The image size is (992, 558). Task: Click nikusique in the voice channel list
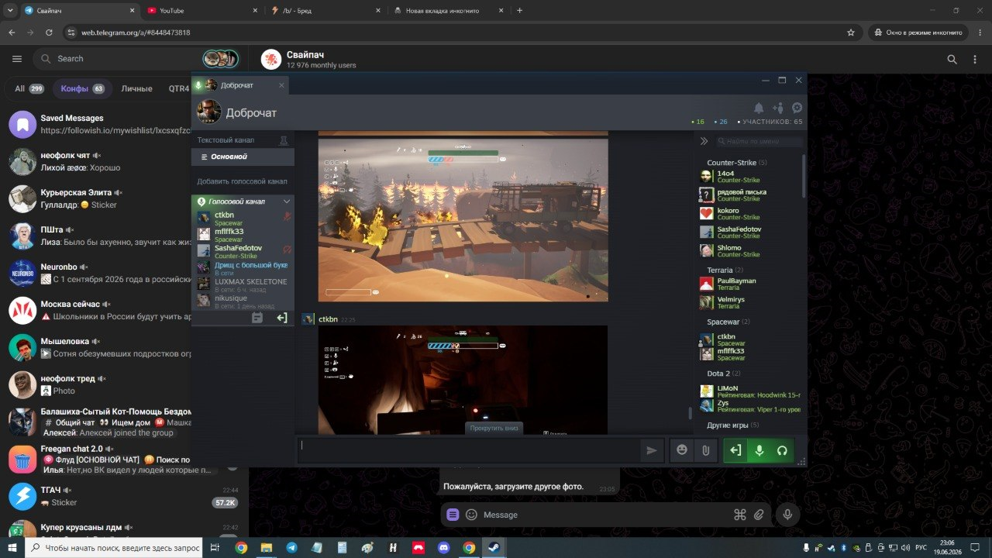point(243,301)
